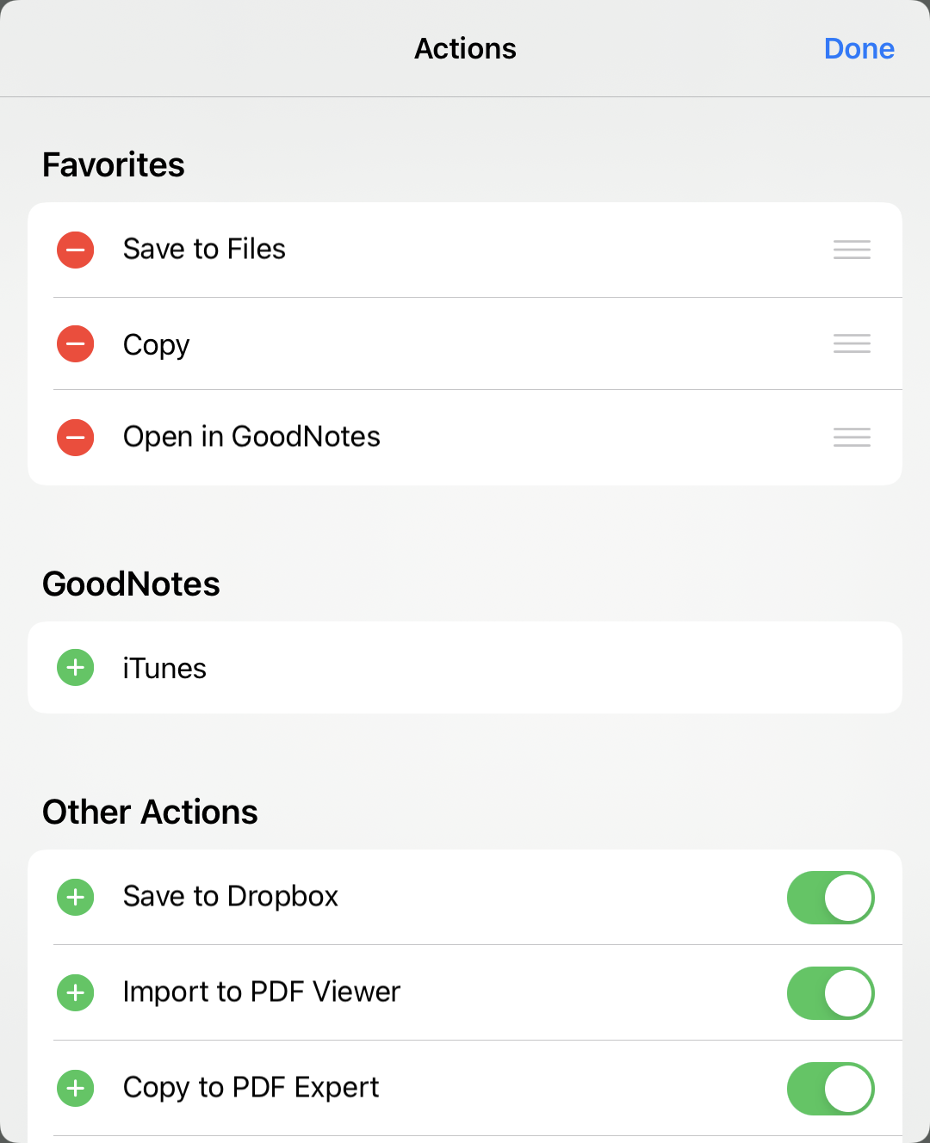Remove Save to Files from Favorites
Image resolution: width=930 pixels, height=1143 pixels.
tap(76, 250)
